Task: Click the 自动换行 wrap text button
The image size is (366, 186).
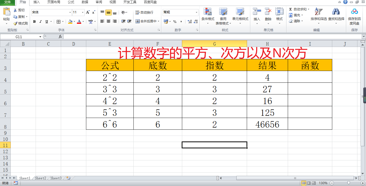Action: point(144,12)
